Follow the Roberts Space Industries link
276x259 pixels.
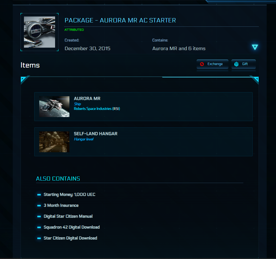click(x=97, y=109)
